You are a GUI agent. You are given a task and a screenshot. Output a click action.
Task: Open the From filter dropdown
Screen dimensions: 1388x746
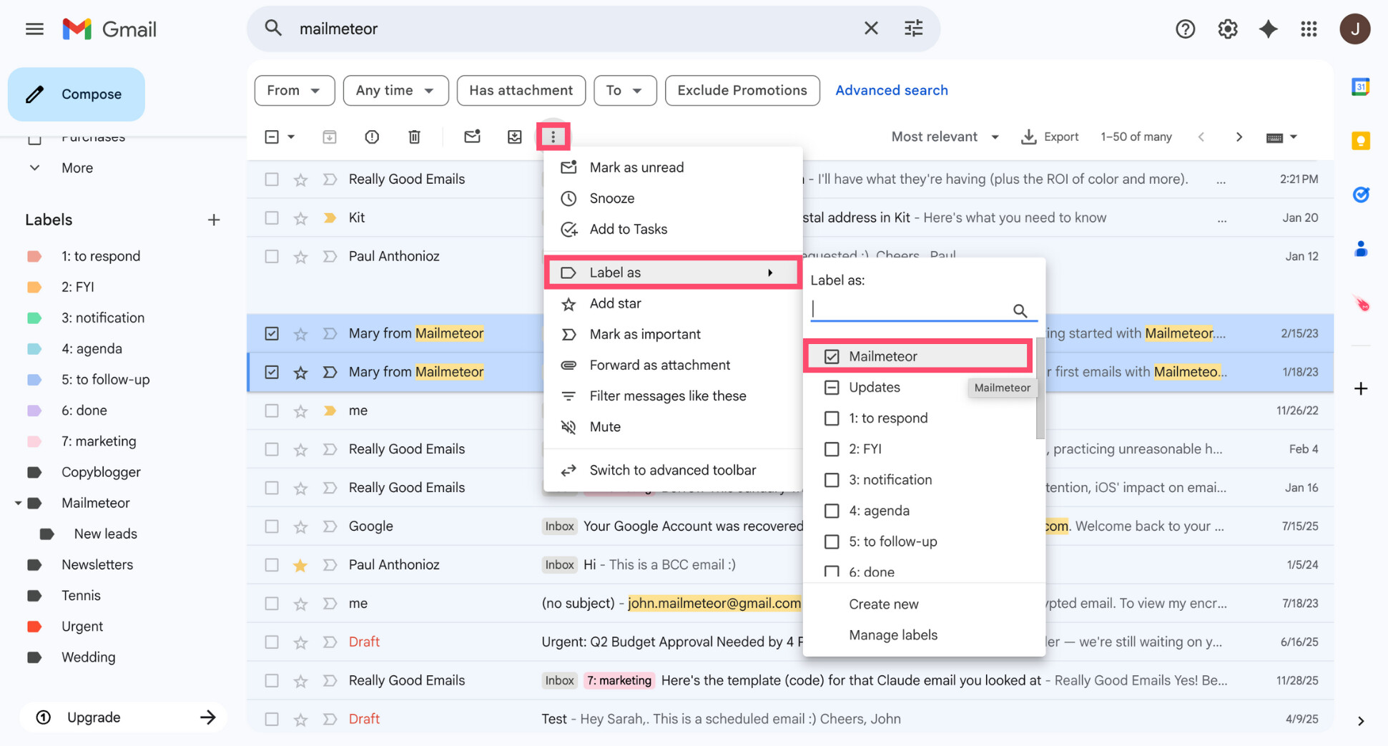(294, 90)
